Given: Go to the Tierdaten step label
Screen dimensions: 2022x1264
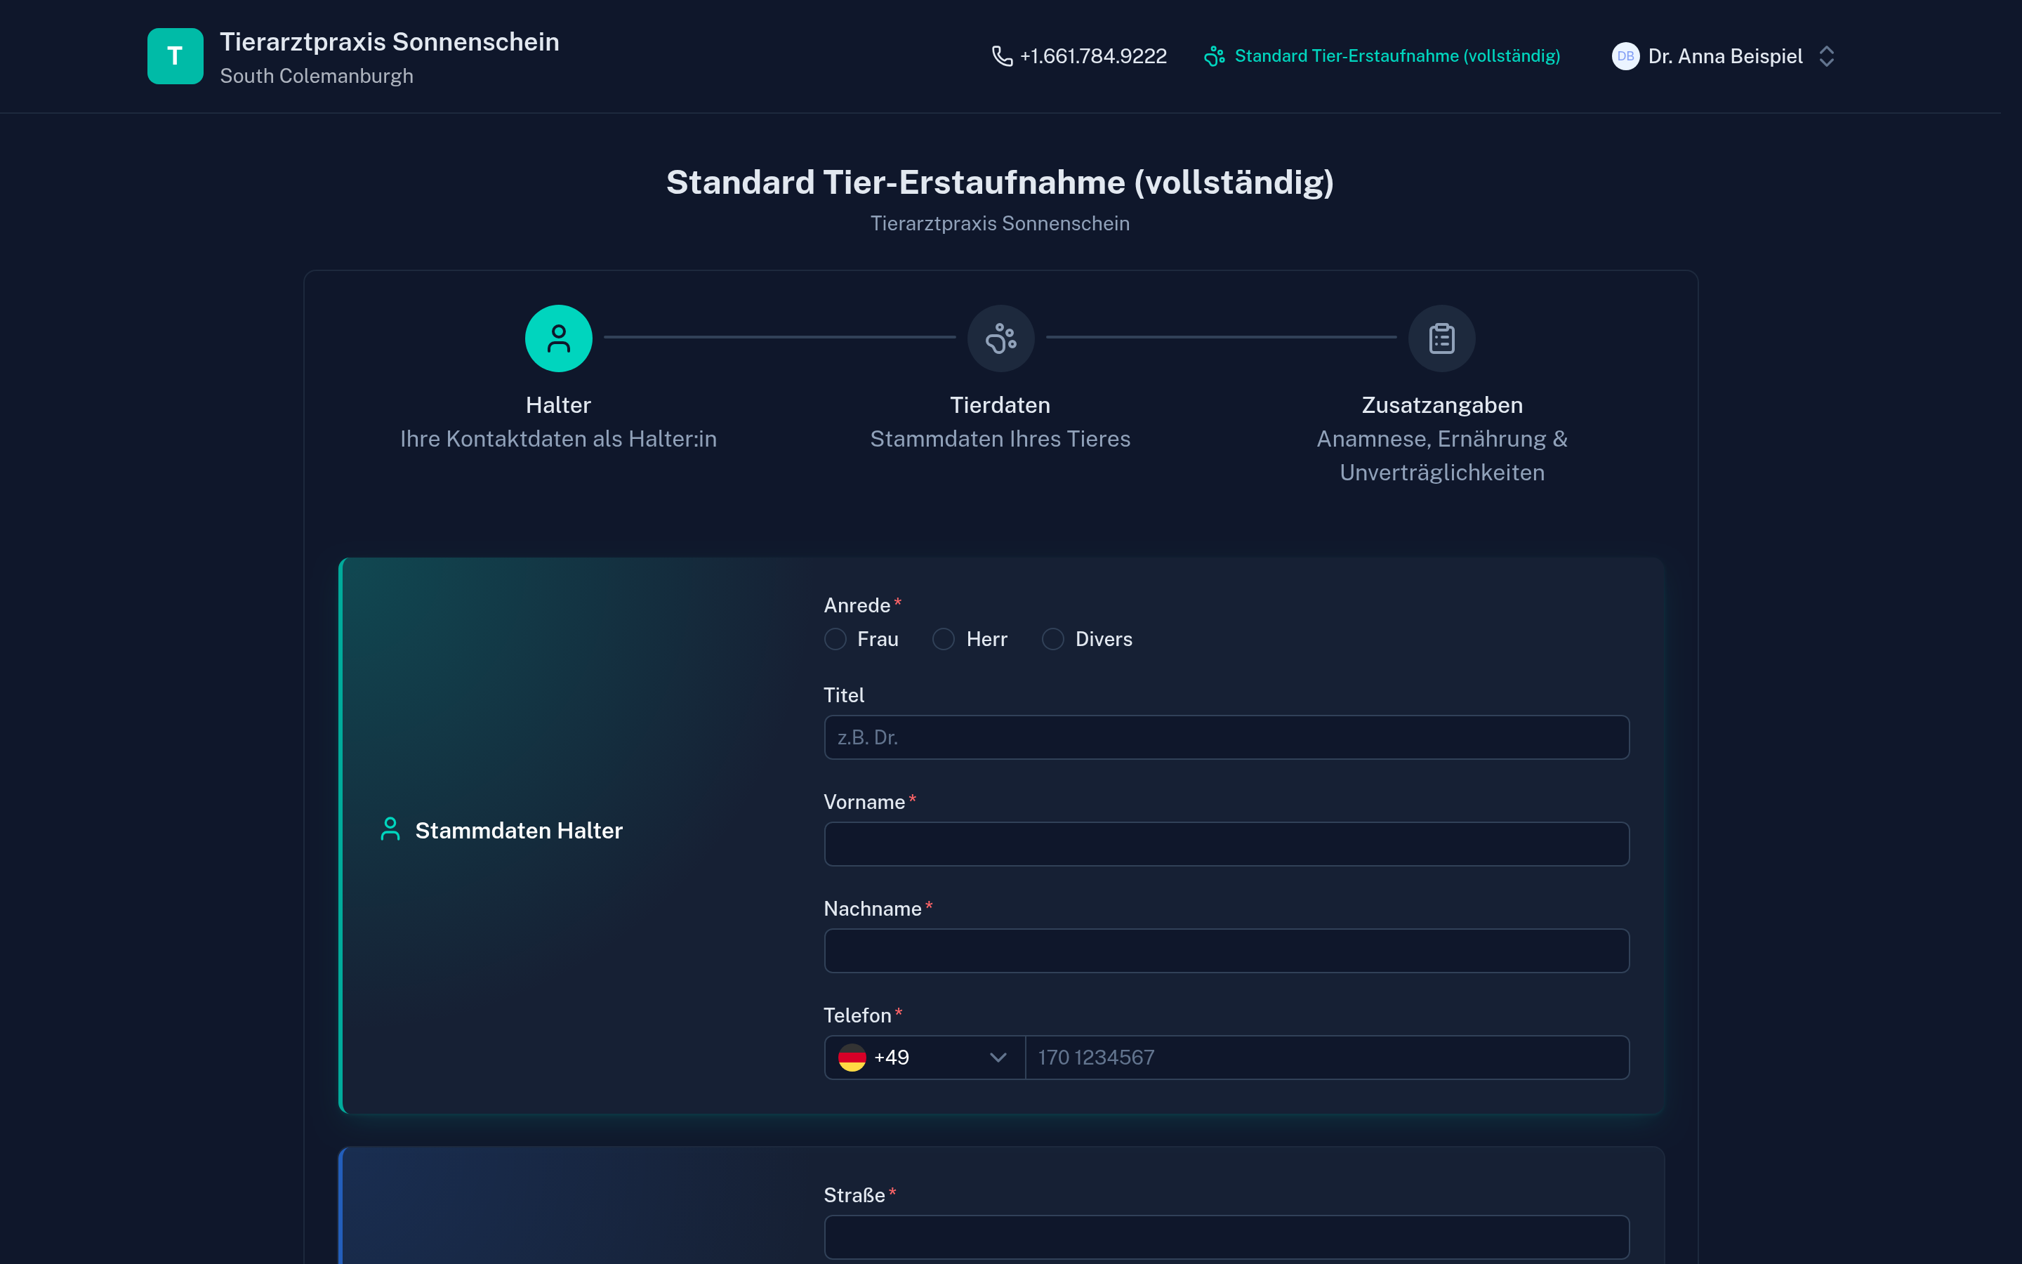Looking at the screenshot, I should [x=1000, y=404].
